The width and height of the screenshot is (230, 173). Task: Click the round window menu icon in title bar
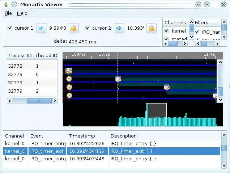coord(14,5)
